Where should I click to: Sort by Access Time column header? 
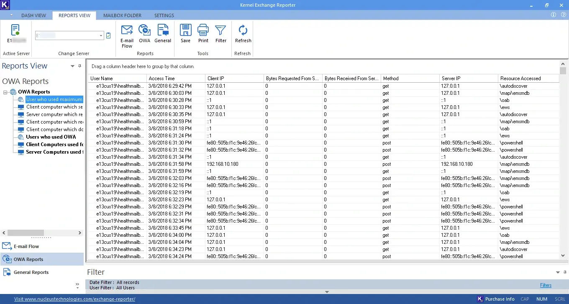click(x=176, y=79)
